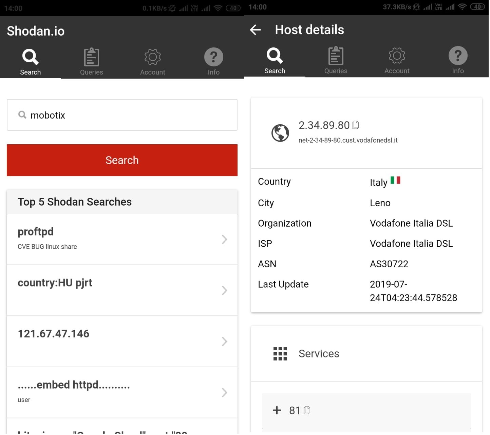Click the globe icon beside the host IP
Screen dimensions: 490x435
(280, 133)
